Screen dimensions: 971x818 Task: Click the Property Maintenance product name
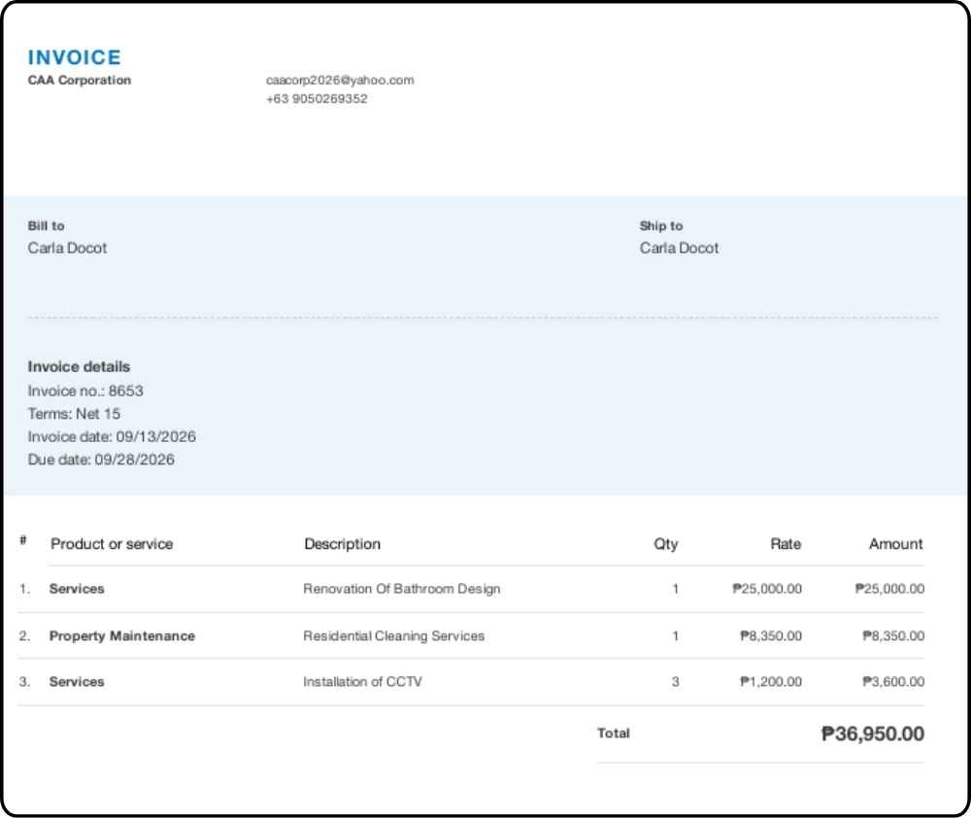[x=122, y=636]
